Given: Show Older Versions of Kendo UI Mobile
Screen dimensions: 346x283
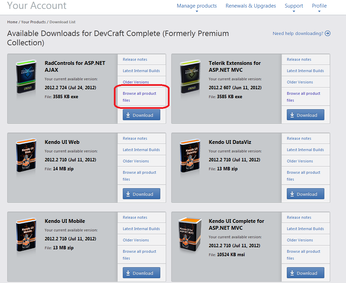Looking at the screenshot, I should [136, 240].
